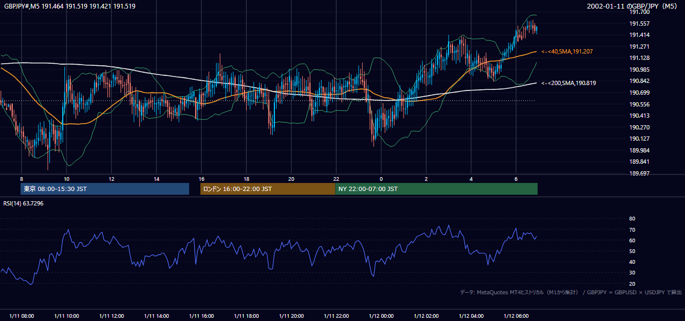
Task: Click price axis label 191.557
Action: click(639, 24)
